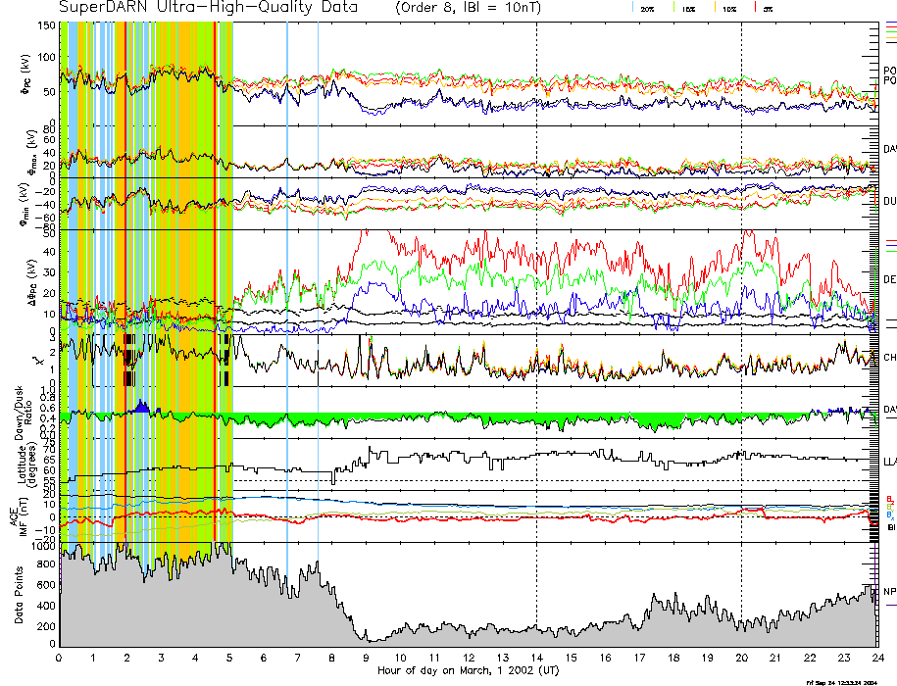Image resolution: width=897 pixels, height=686 pixels.
Task: Click the 15% legend label at top
Action: tap(689, 8)
